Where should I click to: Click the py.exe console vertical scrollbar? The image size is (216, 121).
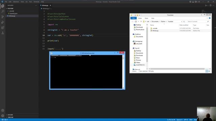[x=123, y=72]
